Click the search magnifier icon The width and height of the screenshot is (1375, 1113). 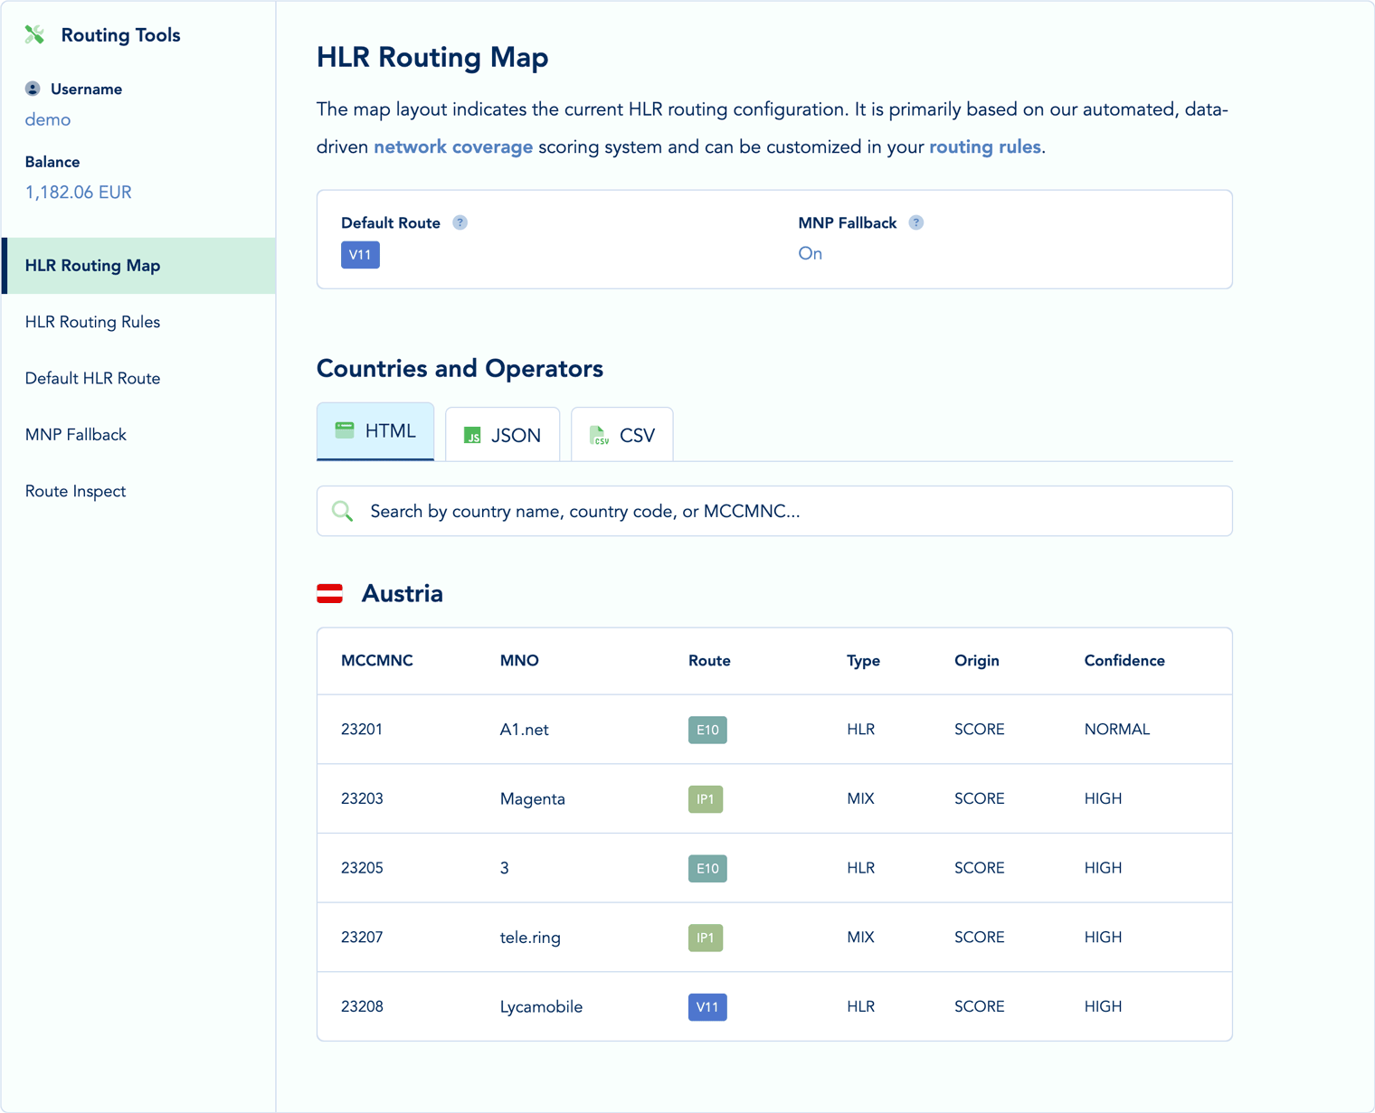(343, 511)
